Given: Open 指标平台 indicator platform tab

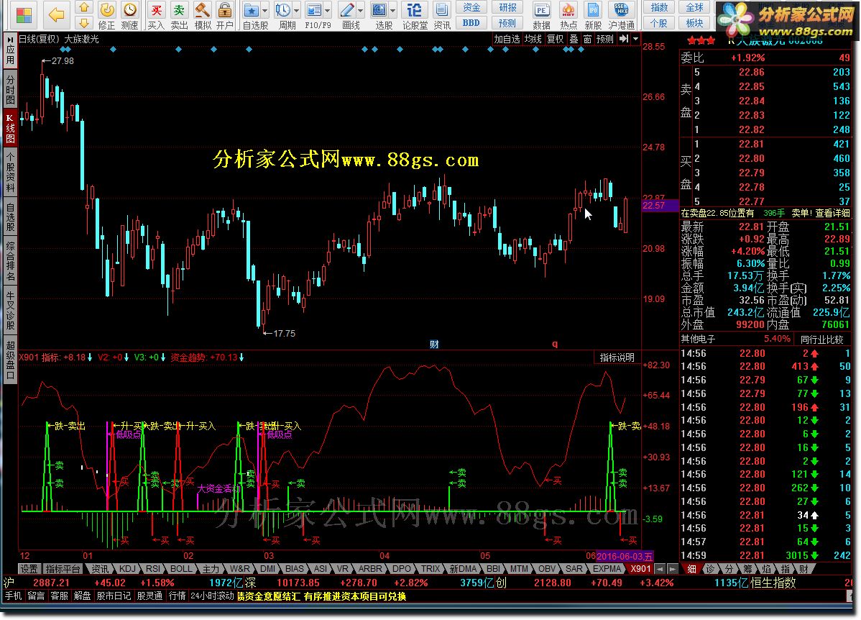Looking at the screenshot, I should (x=62, y=569).
